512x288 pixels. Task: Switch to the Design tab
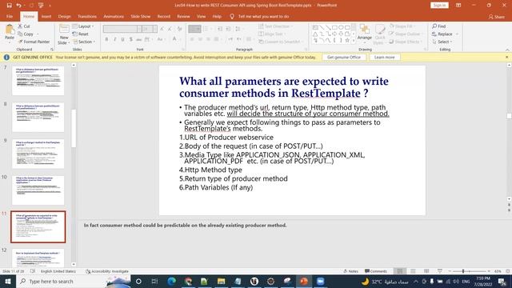coord(64,16)
